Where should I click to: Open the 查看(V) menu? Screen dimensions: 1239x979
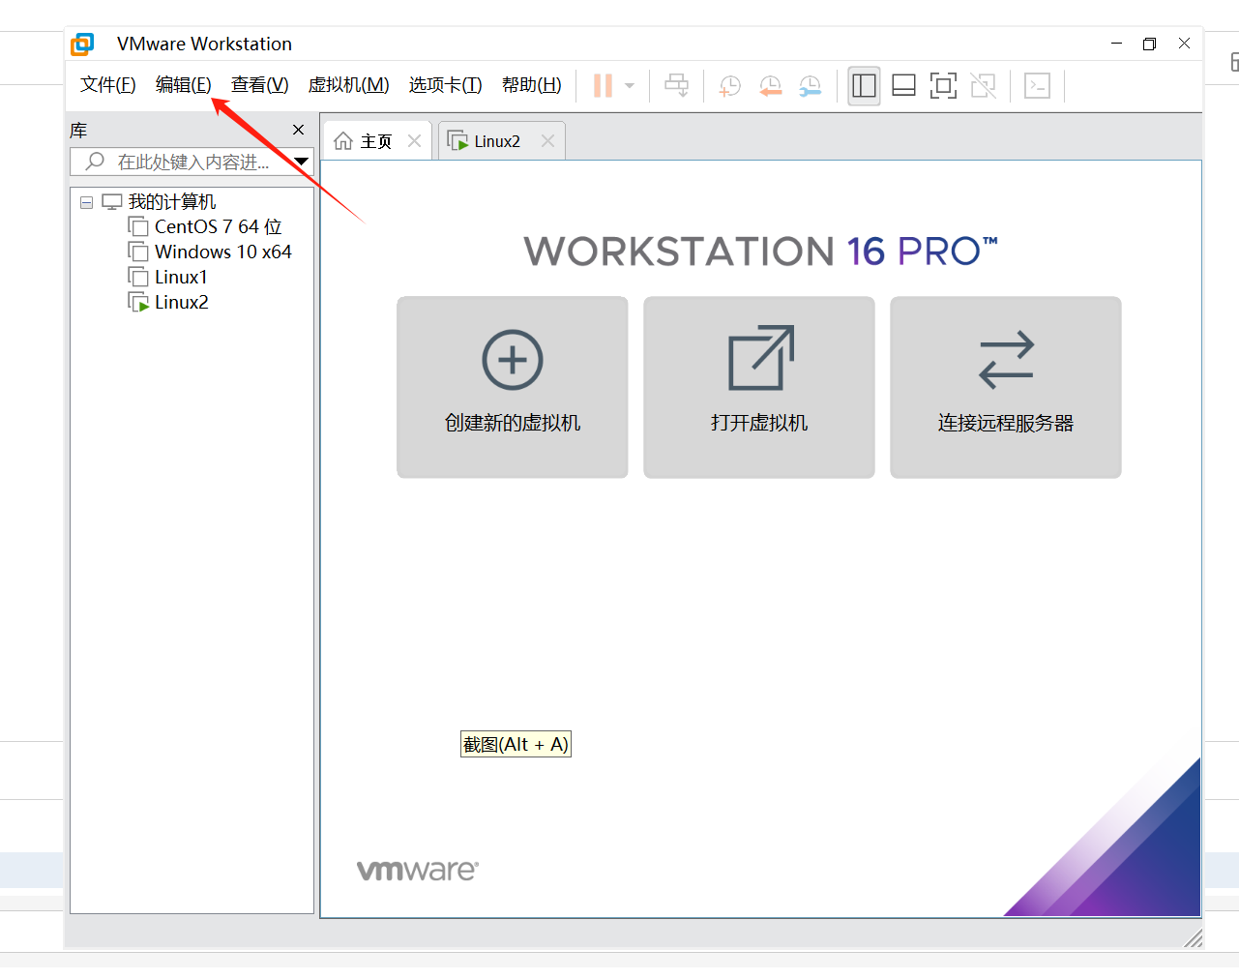tap(259, 85)
